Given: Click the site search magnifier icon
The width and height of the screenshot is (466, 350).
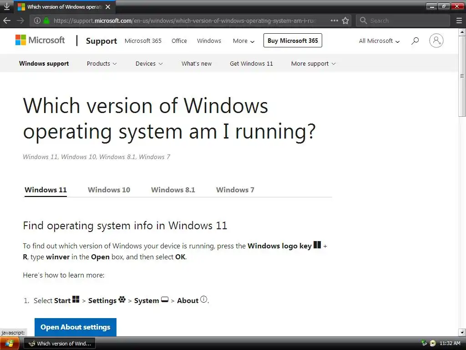Looking at the screenshot, I should [415, 41].
